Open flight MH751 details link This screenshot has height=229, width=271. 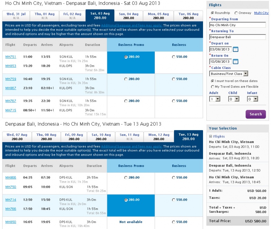pyautogui.click(x=10, y=57)
